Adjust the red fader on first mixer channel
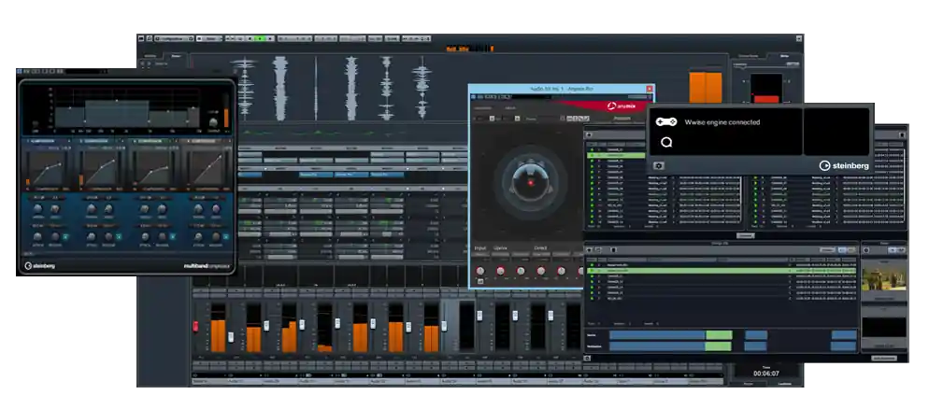This screenshot has height=409, width=929. [195, 326]
